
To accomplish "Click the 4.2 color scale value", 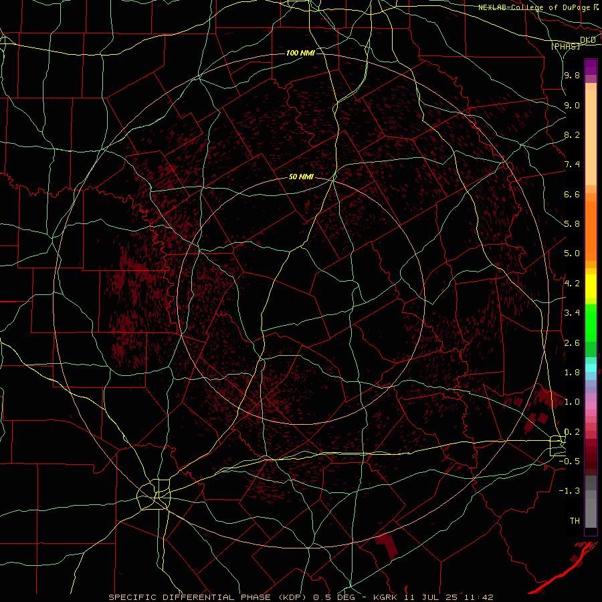I will point(572,284).
